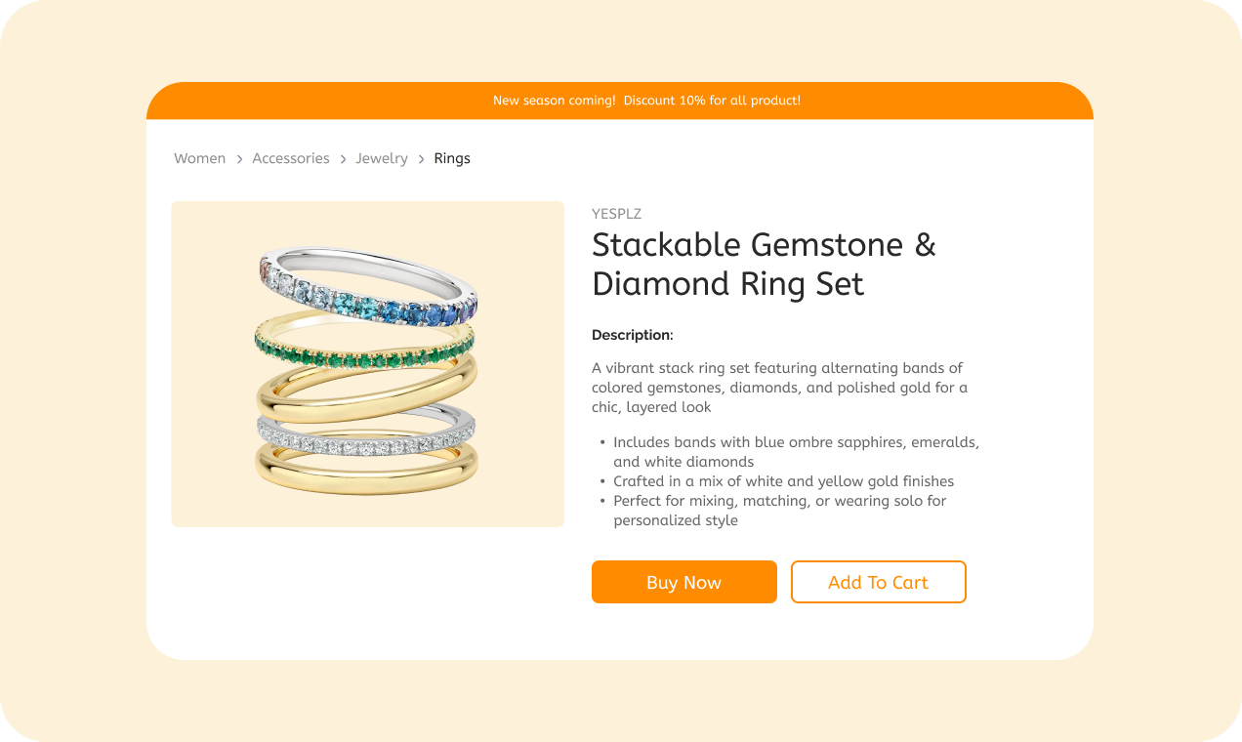1242x742 pixels.
Task: Go to the Accessories breadcrumb
Action: tap(291, 158)
